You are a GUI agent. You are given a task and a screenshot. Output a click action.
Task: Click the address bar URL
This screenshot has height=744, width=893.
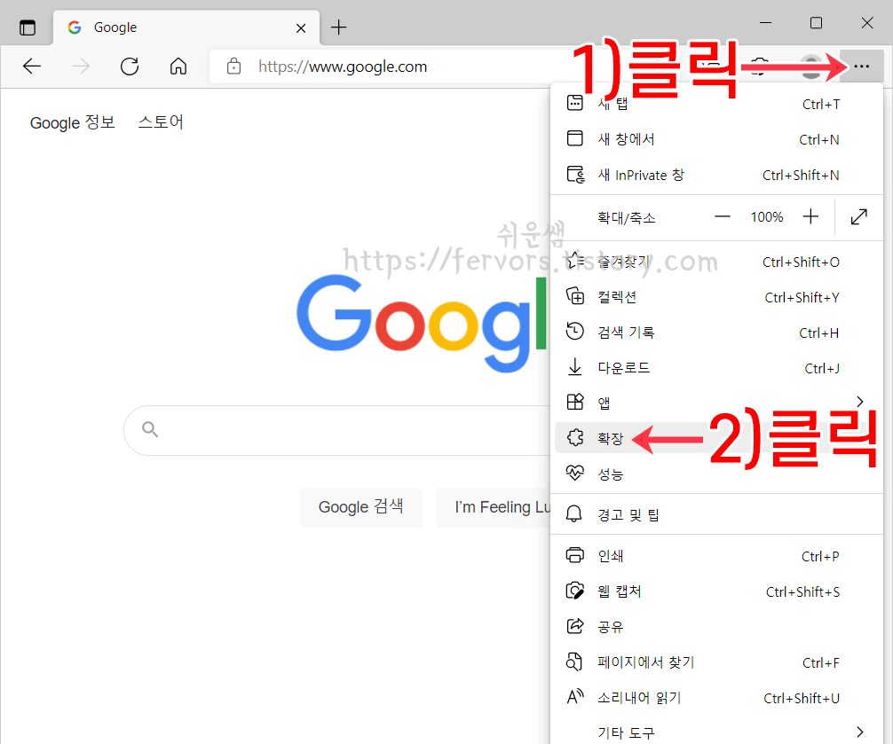343,67
